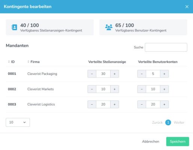Decrease Benutzerkonten for Cleverist Markets
193x150 pixels.
(142, 89)
